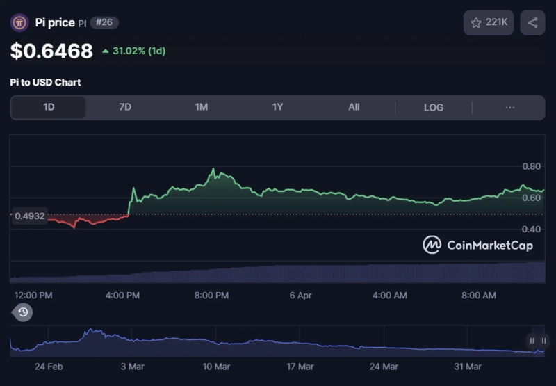Select the 1D timeframe tab
This screenshot has width=556, height=386.
[x=49, y=107]
